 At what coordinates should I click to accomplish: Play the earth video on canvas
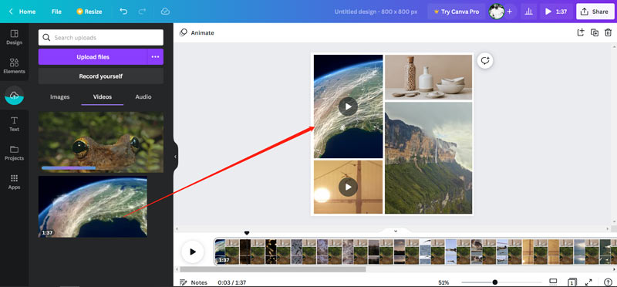[x=348, y=106]
